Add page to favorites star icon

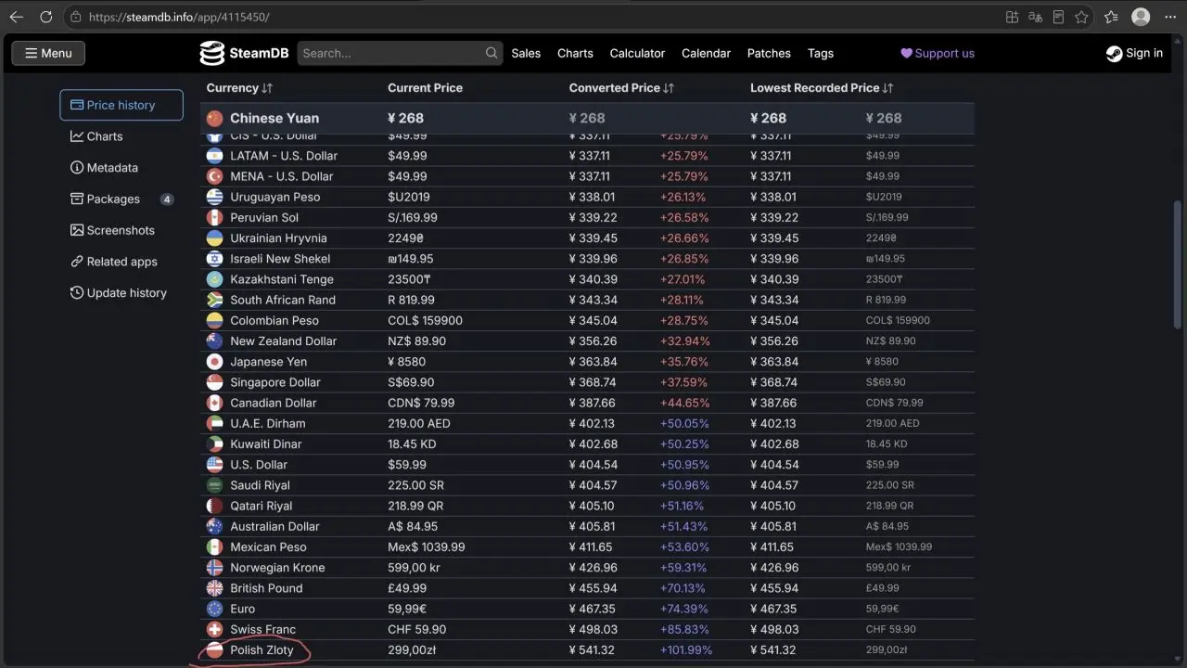1081,17
